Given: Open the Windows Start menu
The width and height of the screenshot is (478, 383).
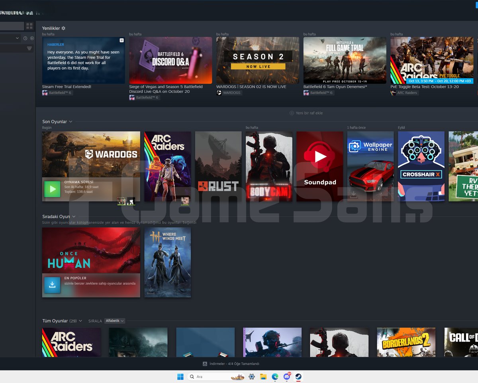Looking at the screenshot, I should pyautogui.click(x=180, y=377).
